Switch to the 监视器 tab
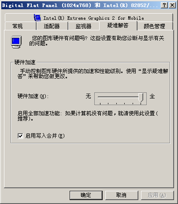This screenshot has height=204, width=178. pyautogui.click(x=83, y=26)
